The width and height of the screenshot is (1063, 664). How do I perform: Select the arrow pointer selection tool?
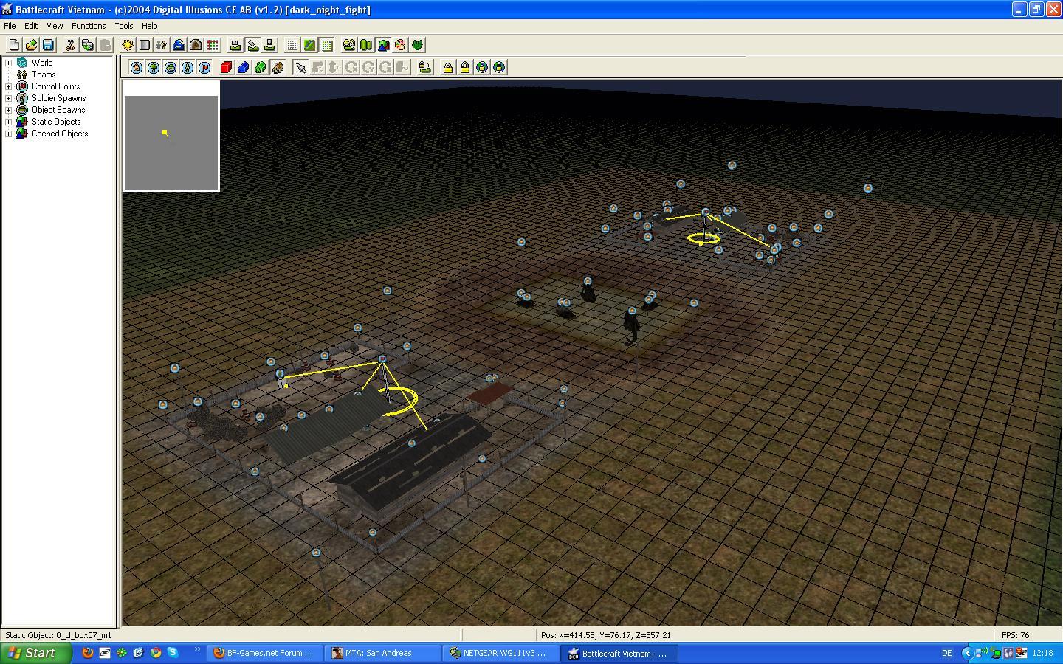coord(300,67)
